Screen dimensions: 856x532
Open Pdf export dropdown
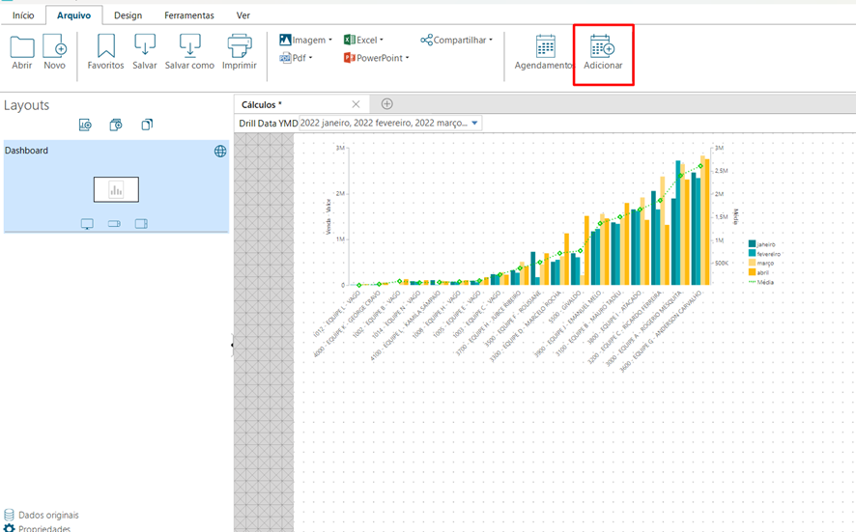pyautogui.click(x=296, y=58)
